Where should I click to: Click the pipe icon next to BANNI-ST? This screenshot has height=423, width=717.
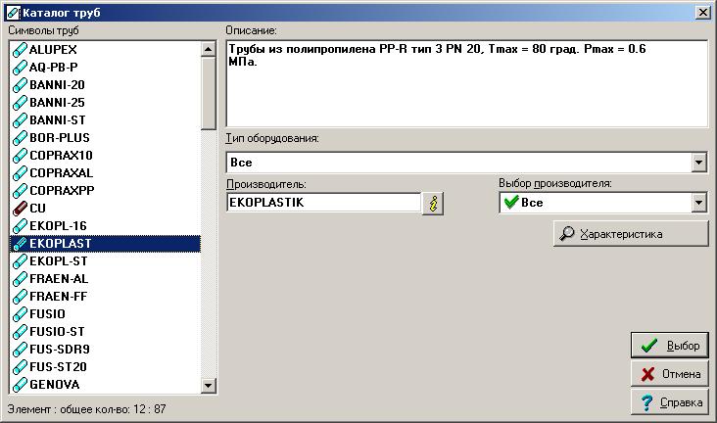[20, 119]
